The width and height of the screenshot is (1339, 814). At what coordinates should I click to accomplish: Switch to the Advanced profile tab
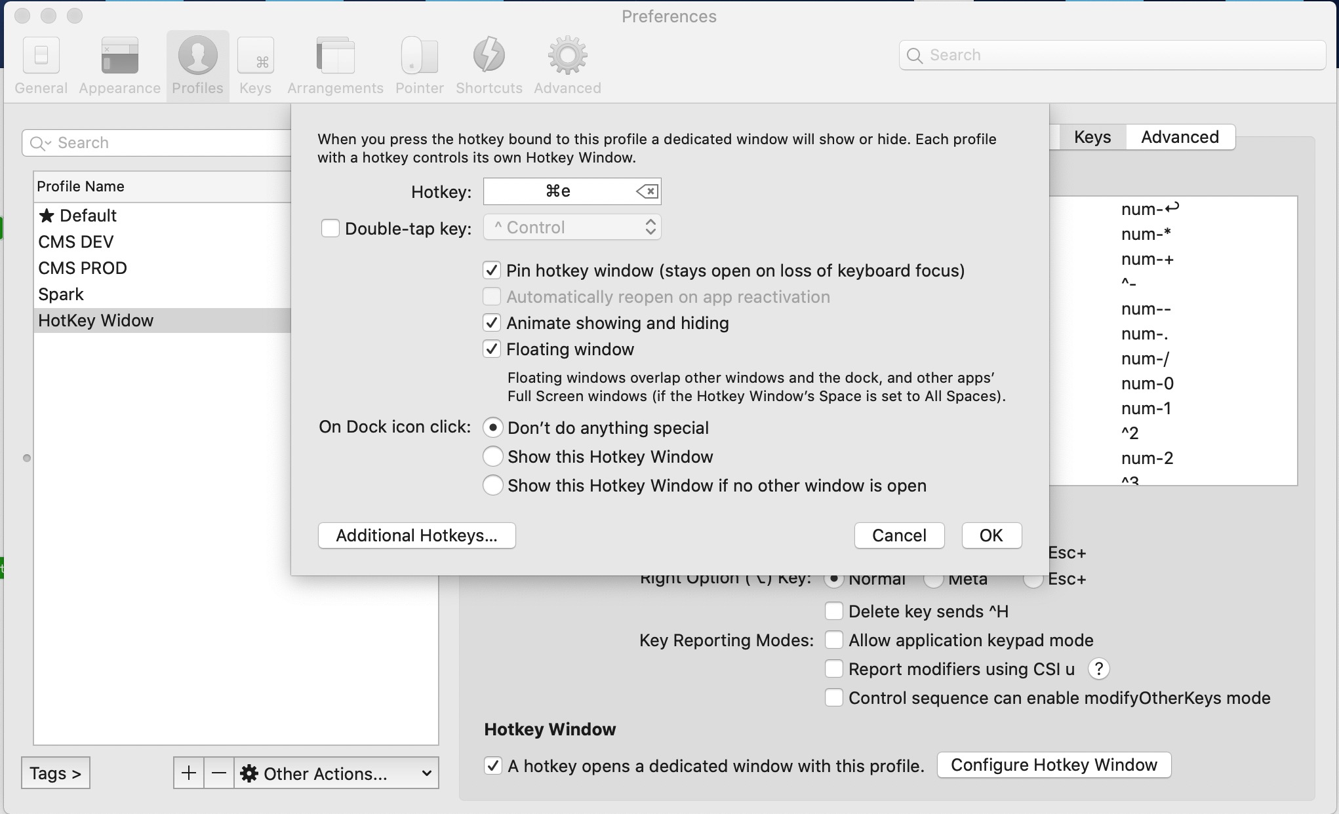coord(1180,137)
